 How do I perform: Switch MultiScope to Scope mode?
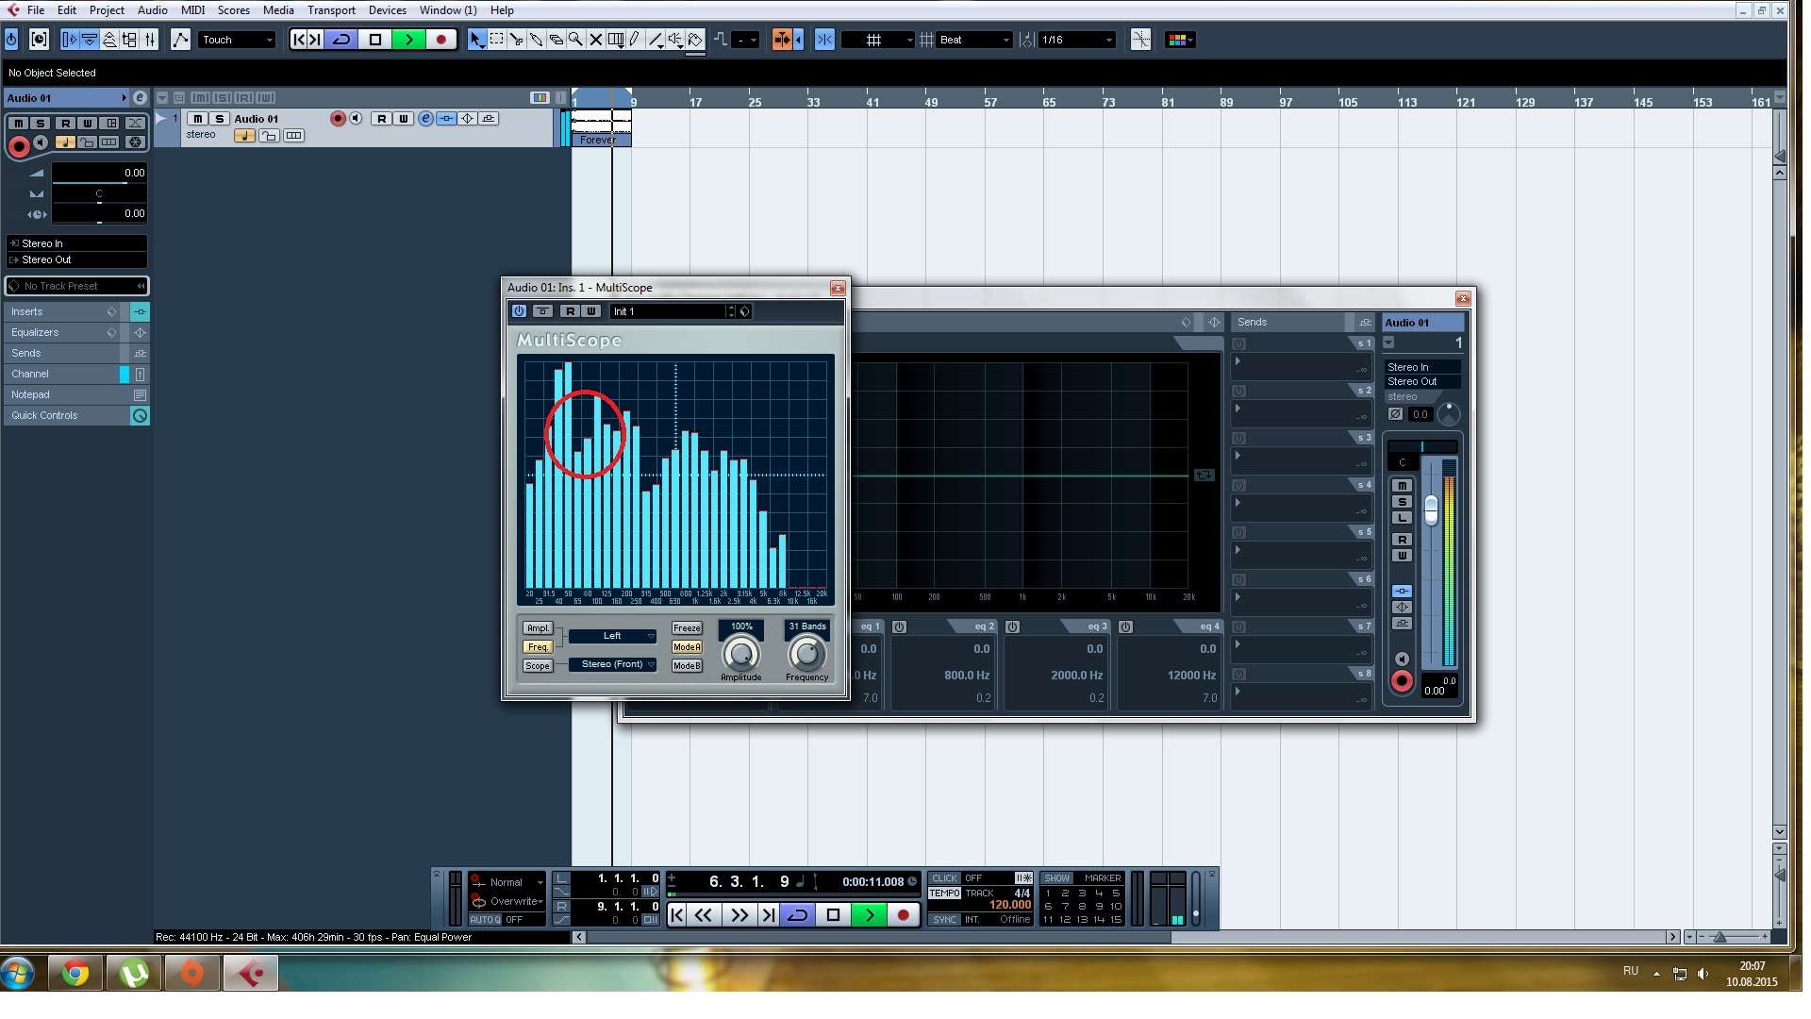[x=538, y=666]
